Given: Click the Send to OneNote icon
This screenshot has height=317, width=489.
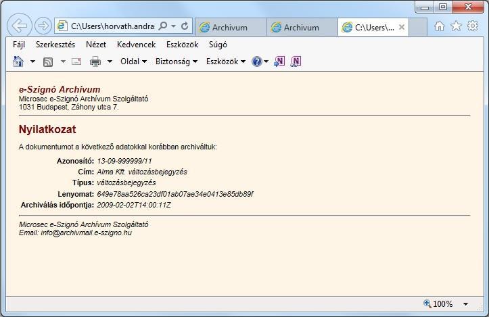Looking at the screenshot, I should tap(279, 62).
